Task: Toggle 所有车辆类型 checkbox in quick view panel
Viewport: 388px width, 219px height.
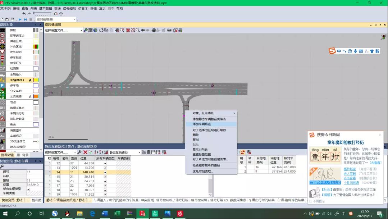Action: [28, 189]
